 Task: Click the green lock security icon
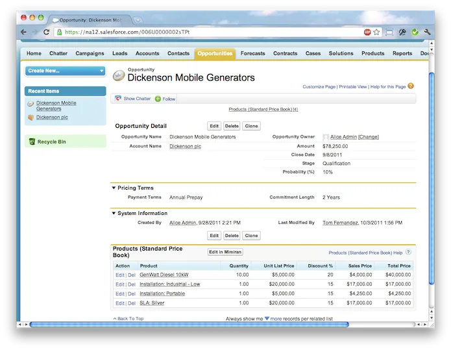tap(59, 32)
